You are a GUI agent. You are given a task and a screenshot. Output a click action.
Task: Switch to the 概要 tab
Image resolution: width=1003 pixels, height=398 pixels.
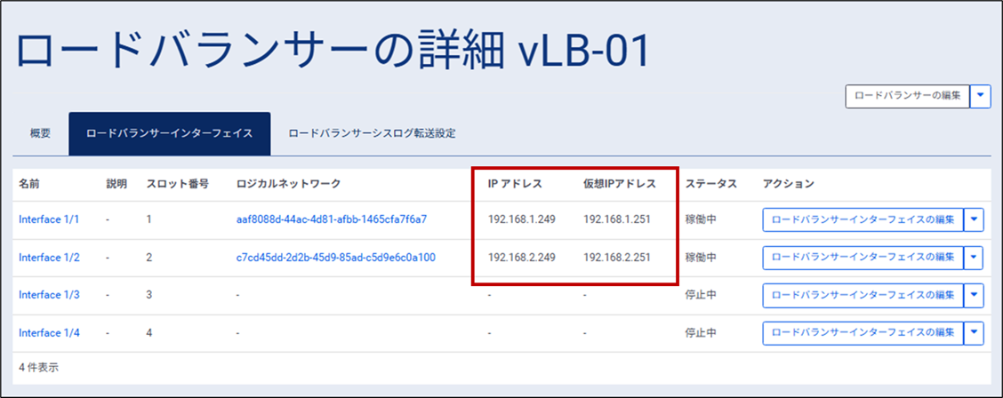point(41,133)
